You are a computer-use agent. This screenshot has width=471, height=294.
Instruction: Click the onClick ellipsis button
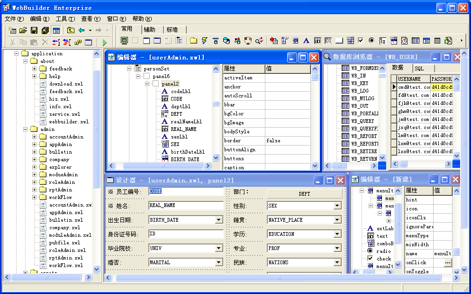coord(448,262)
